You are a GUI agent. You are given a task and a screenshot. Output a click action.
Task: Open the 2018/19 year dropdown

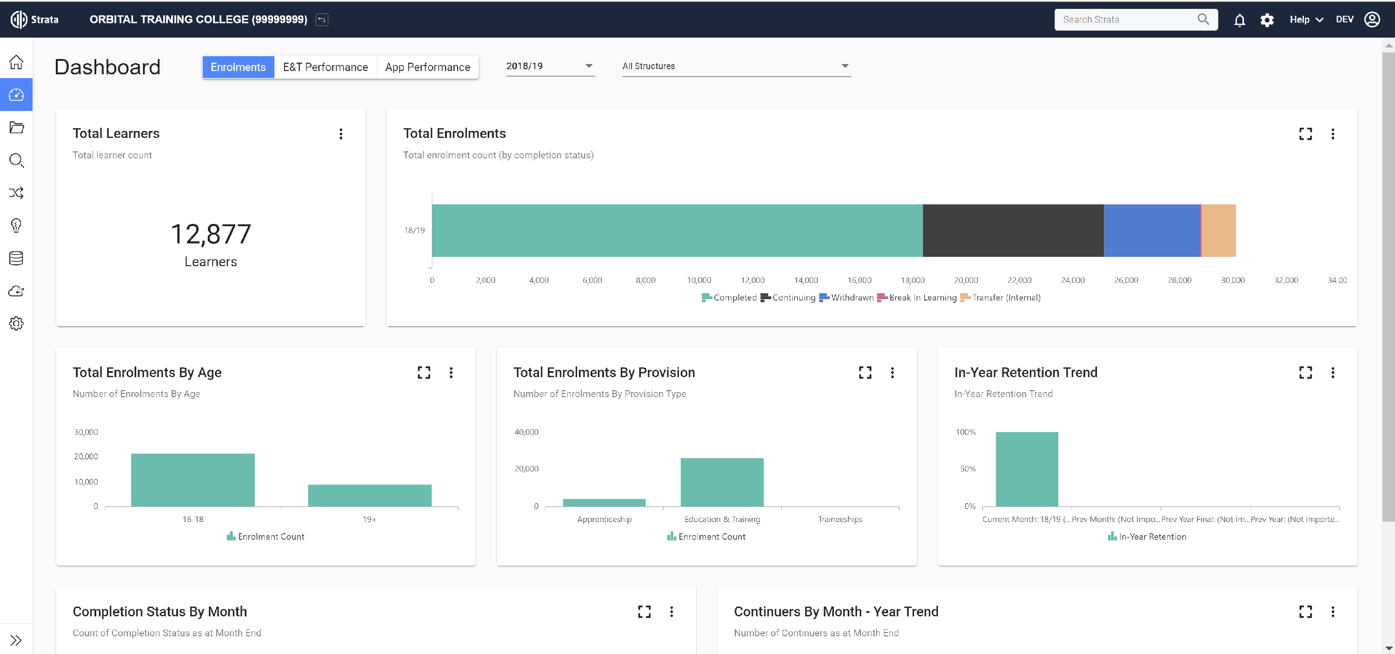(x=550, y=66)
